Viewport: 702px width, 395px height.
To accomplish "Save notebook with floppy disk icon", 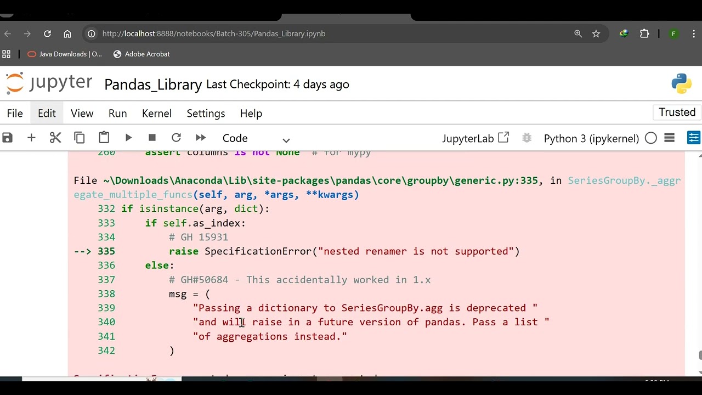I will tap(7, 138).
